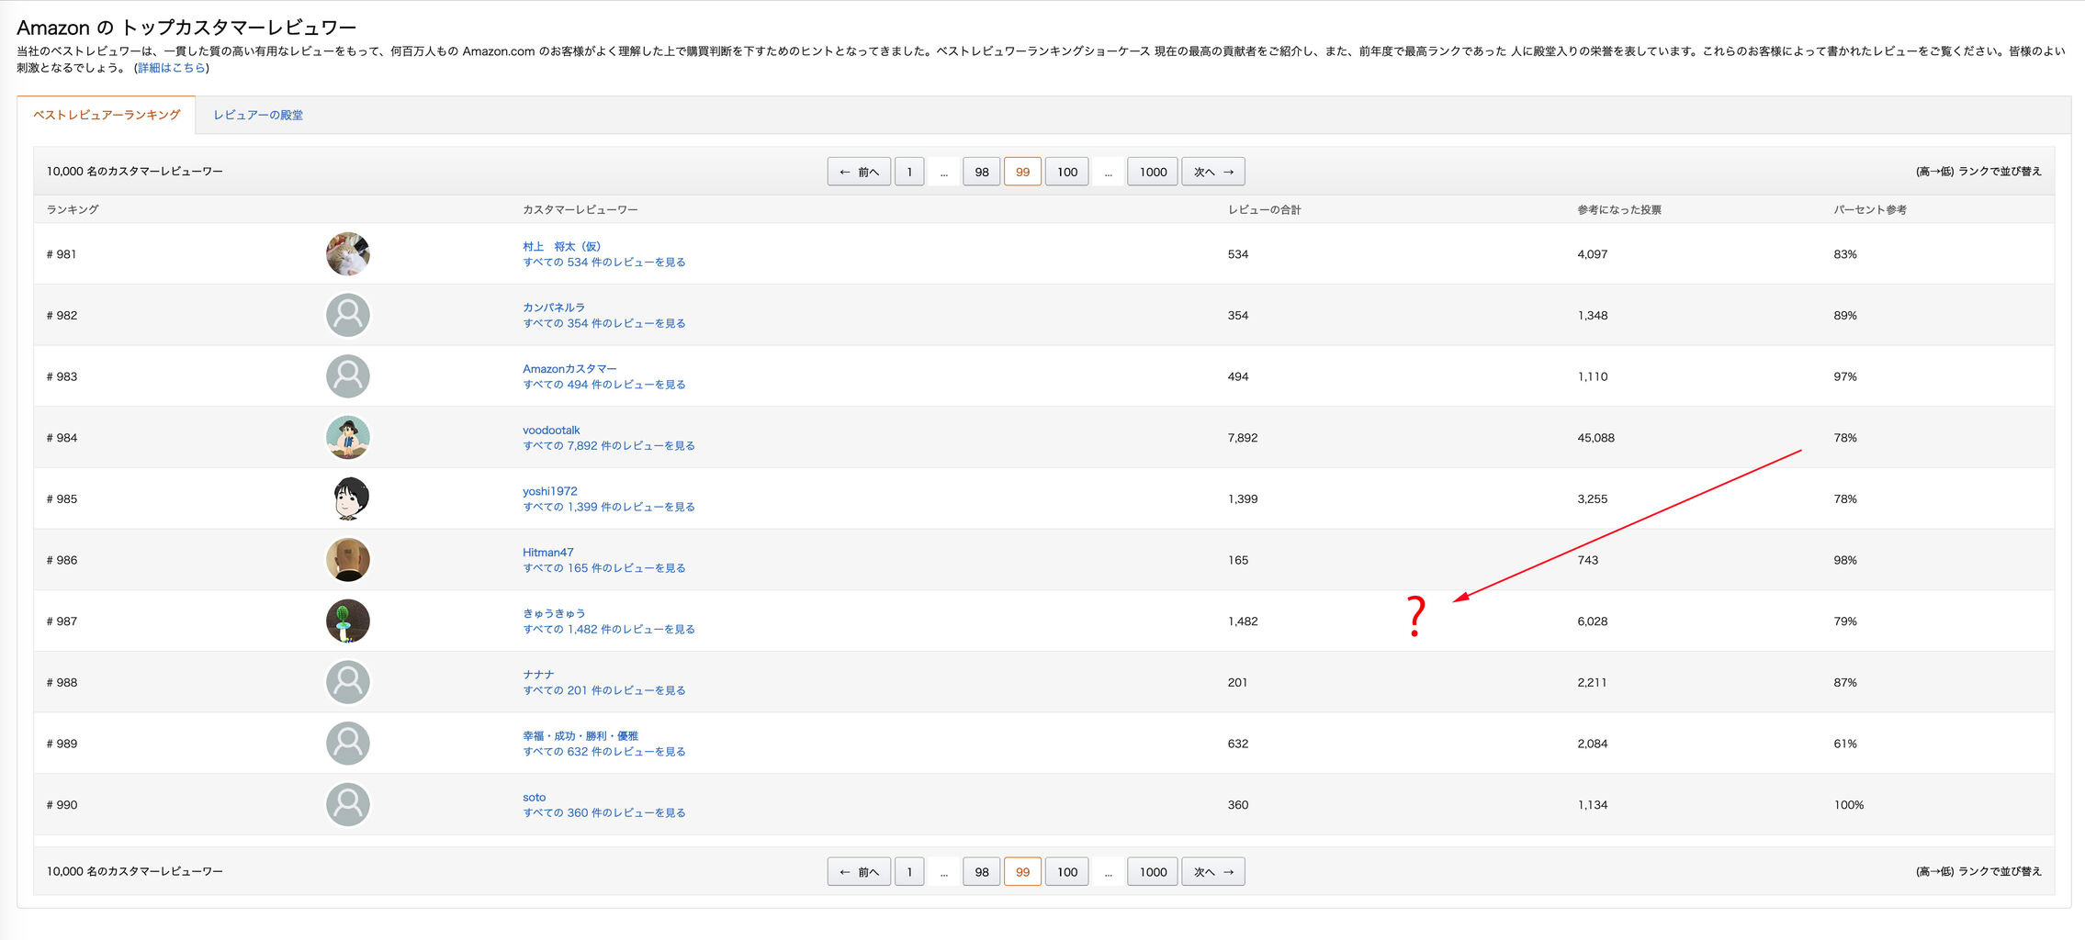Go to next page using bottom 次へ button
The width and height of the screenshot is (2085, 940).
(1213, 872)
